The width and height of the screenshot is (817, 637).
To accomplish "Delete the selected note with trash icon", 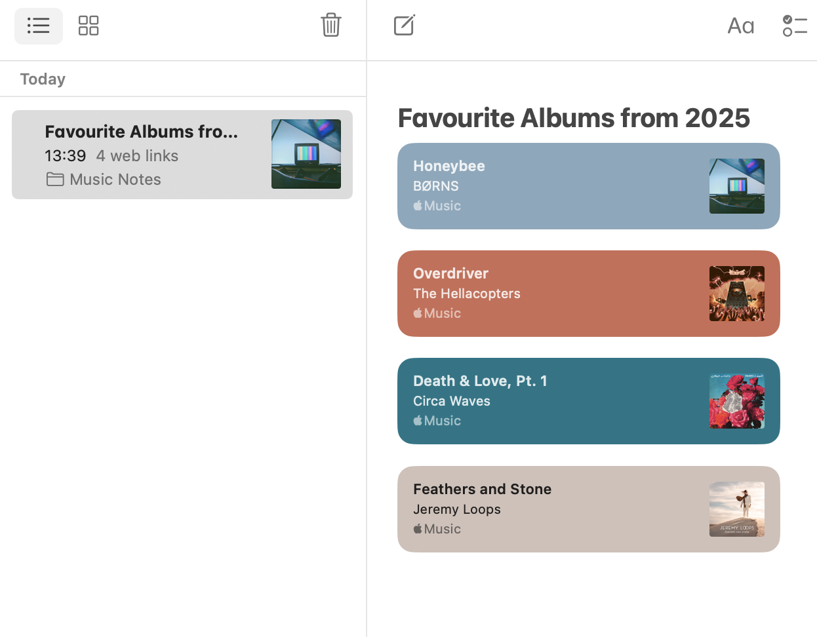I will (331, 26).
